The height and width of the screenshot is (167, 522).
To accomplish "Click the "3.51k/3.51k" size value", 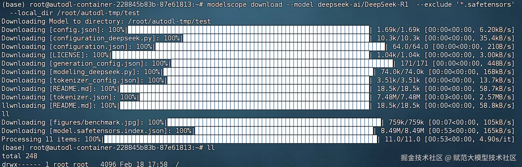I will click(x=398, y=80).
